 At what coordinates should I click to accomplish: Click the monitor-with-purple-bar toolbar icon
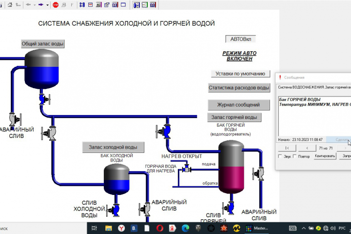(98, 5)
